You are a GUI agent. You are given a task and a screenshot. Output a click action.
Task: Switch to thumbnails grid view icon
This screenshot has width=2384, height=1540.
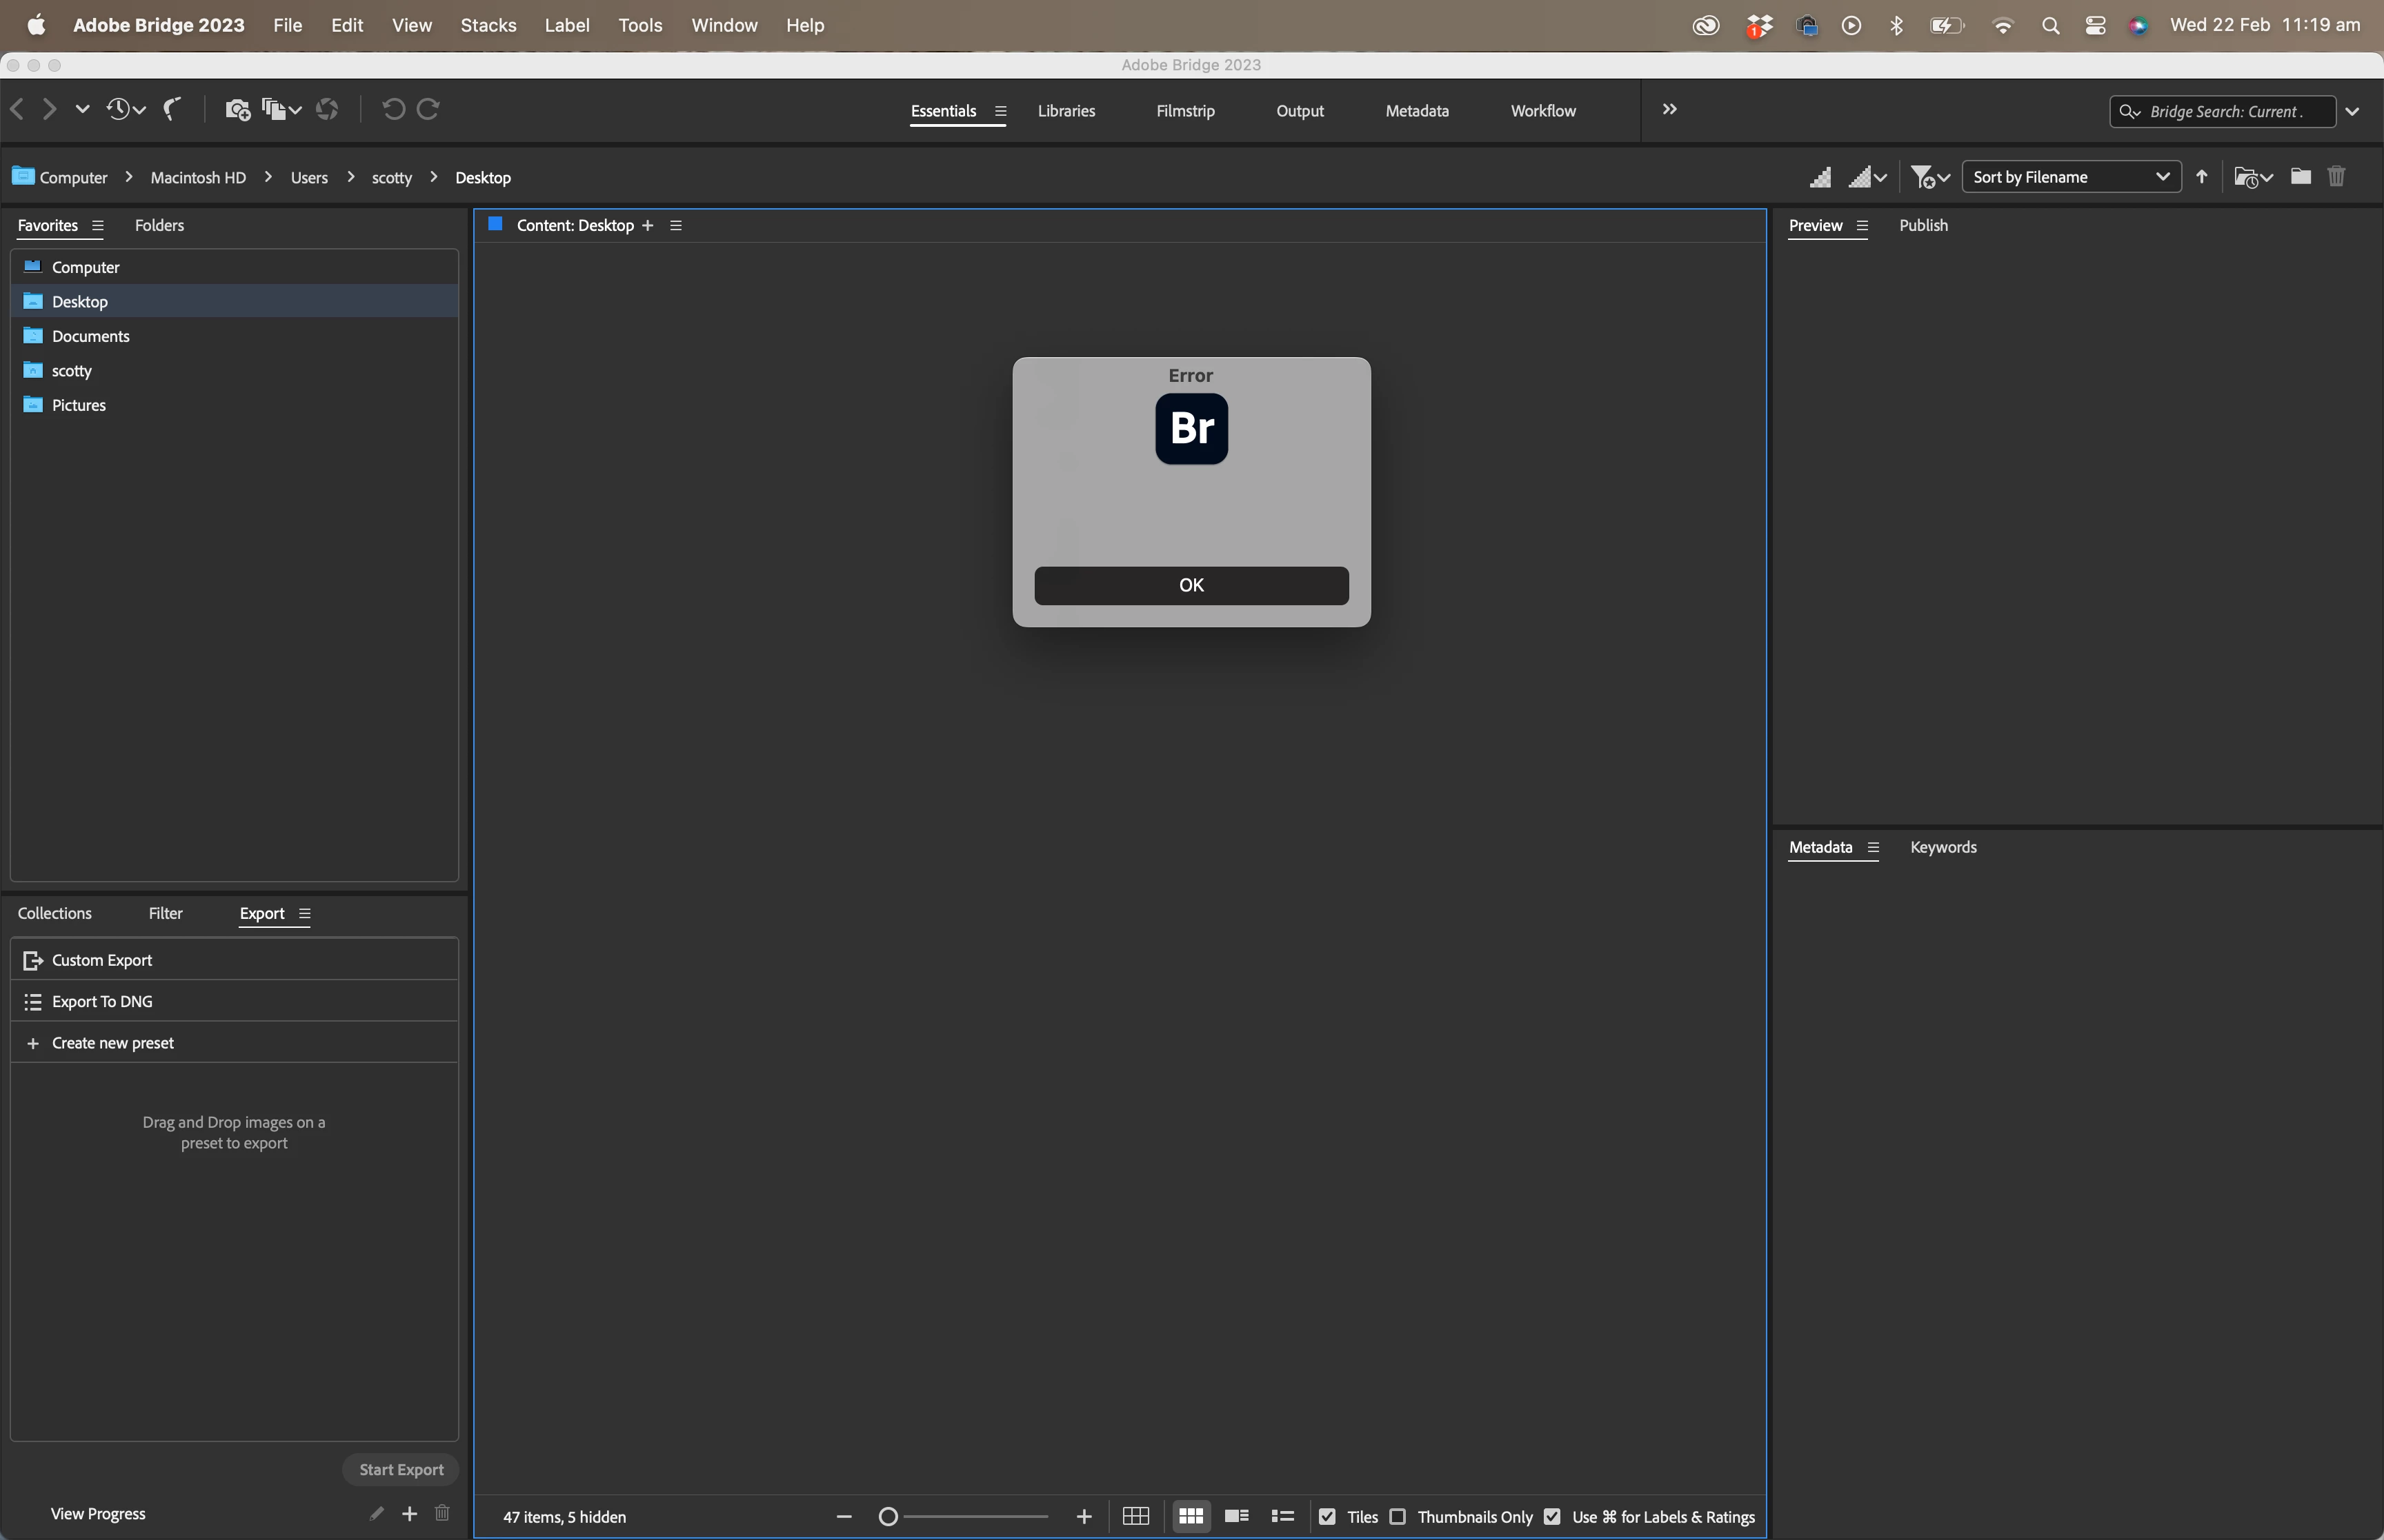pyautogui.click(x=1191, y=1516)
